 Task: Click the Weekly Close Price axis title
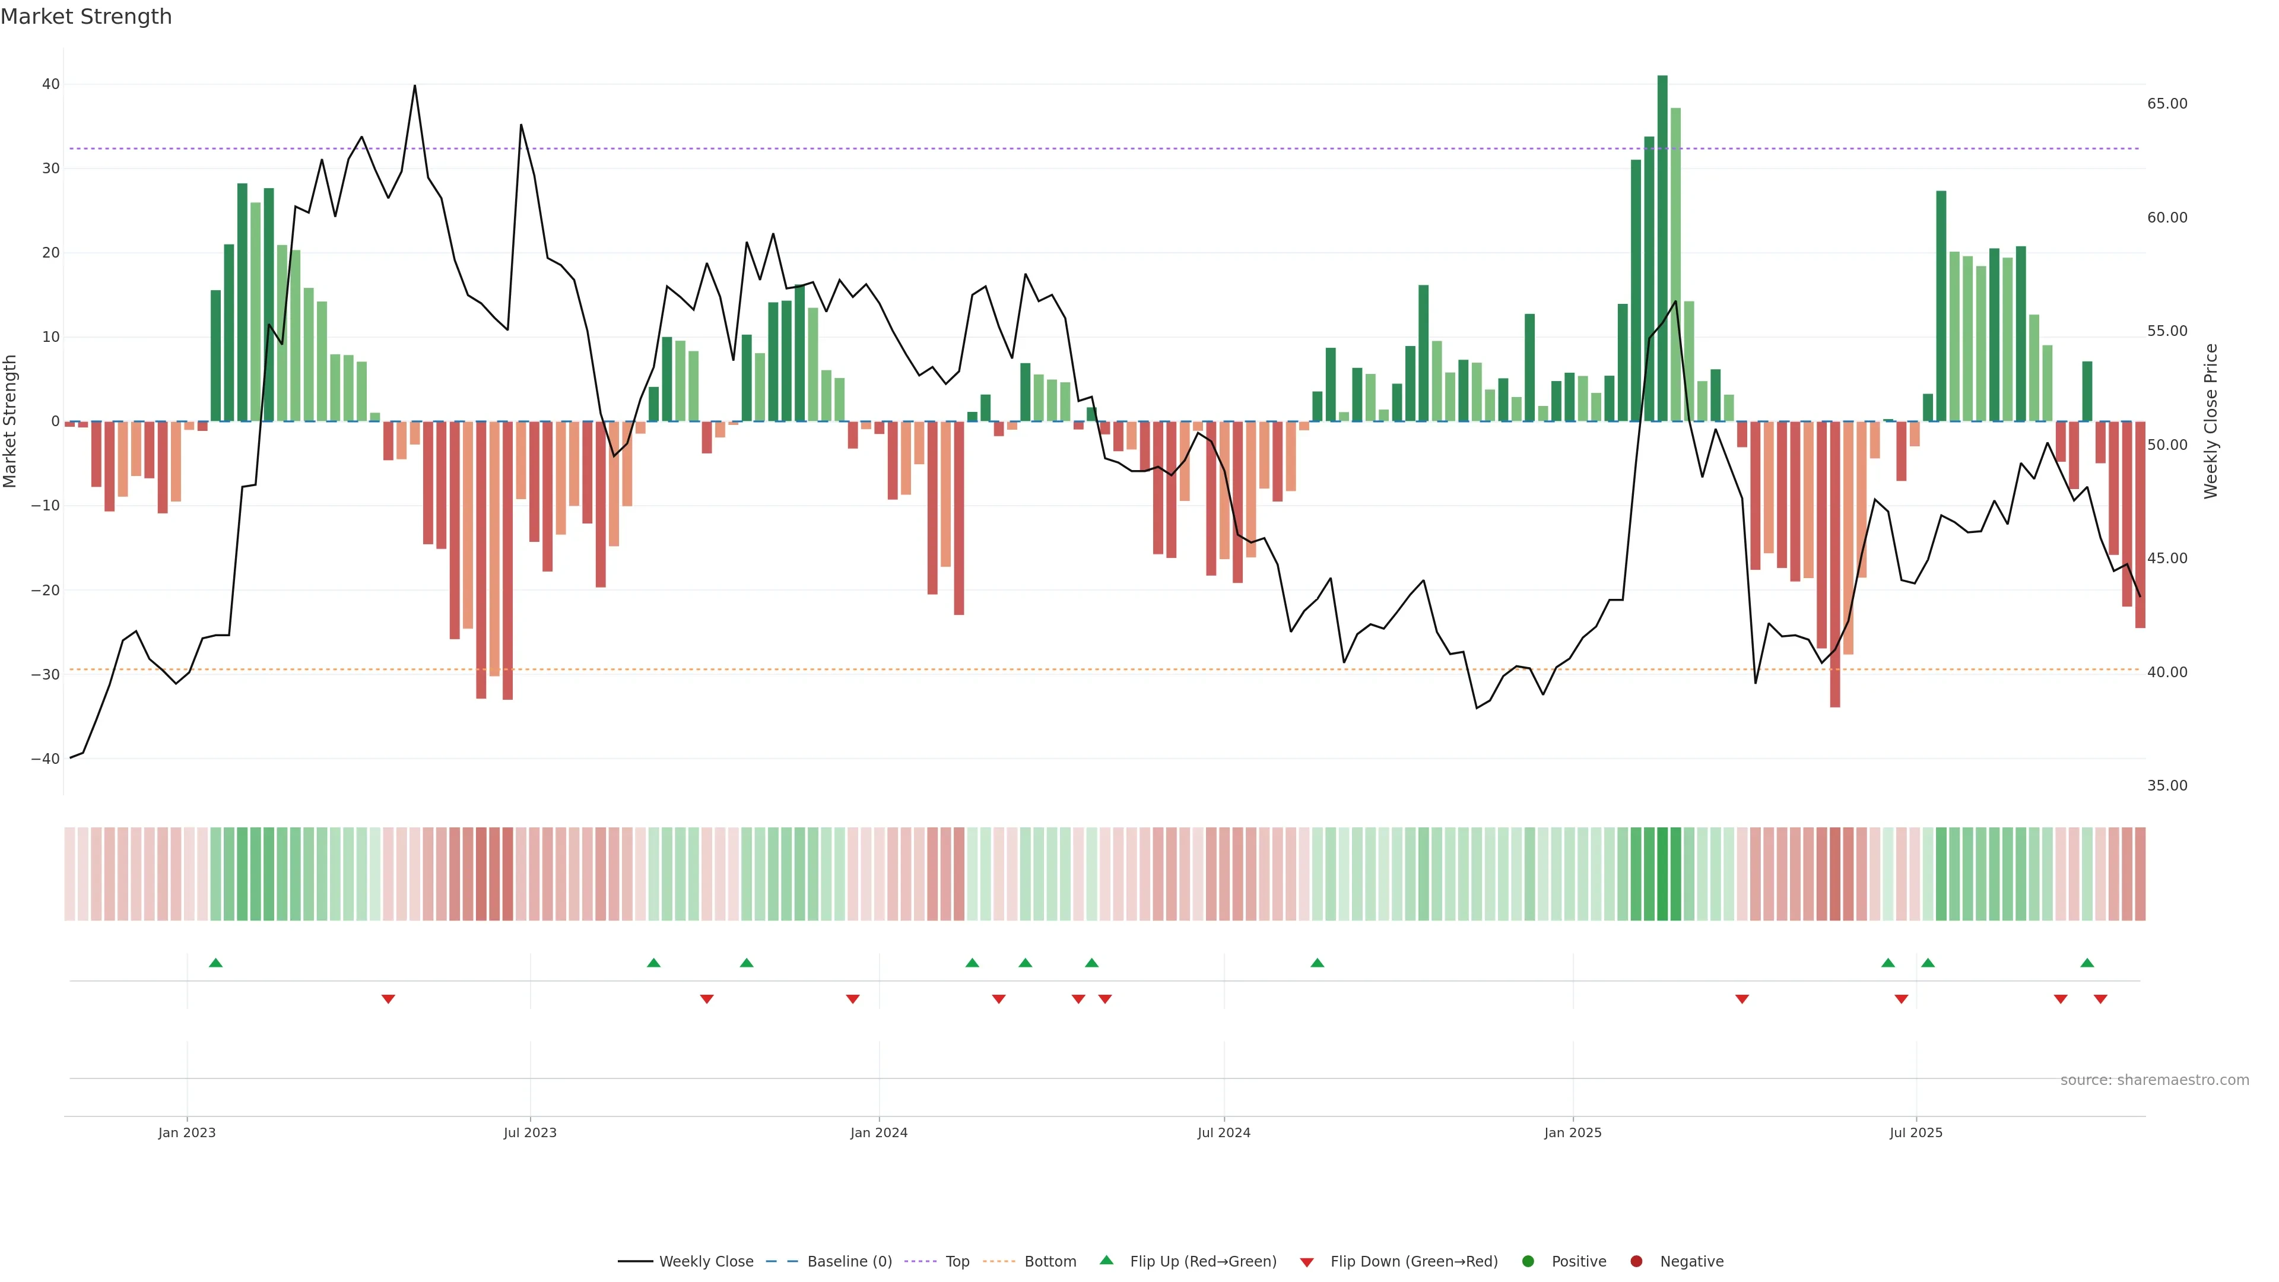point(2211,421)
